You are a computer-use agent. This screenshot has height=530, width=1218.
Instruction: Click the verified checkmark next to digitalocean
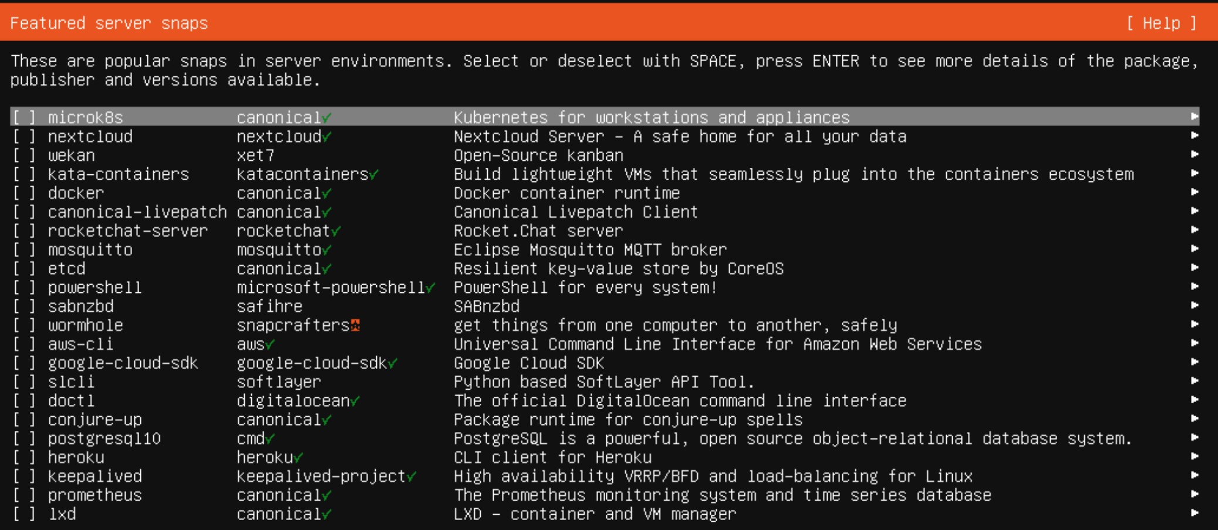pos(355,400)
